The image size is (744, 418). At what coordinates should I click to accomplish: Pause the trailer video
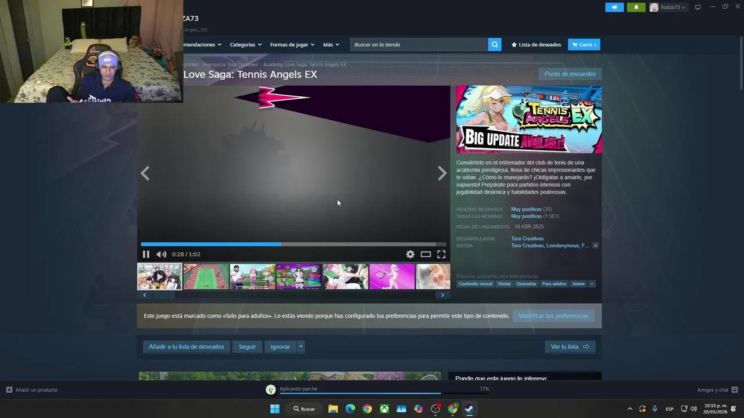click(x=146, y=254)
